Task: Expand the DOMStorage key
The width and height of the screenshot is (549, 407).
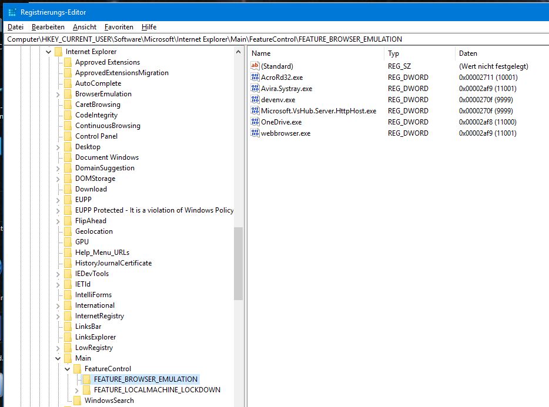Action: click(x=58, y=179)
